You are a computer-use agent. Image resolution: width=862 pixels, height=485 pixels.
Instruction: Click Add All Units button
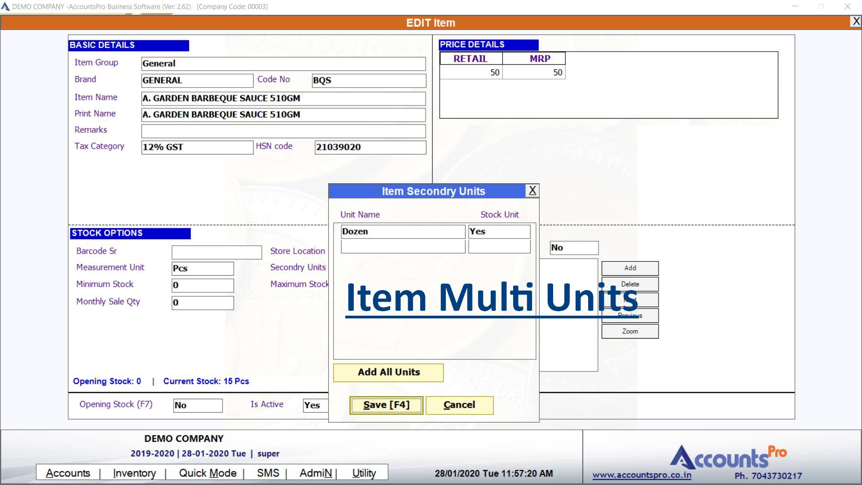coord(388,372)
